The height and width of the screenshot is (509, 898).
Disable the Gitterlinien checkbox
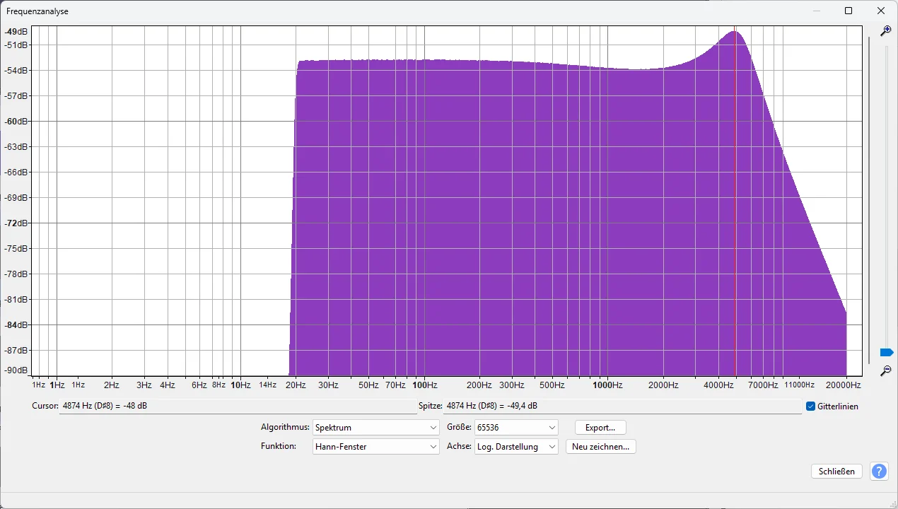(x=811, y=406)
